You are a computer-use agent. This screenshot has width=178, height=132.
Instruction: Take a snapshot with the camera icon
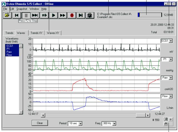click(90, 15)
